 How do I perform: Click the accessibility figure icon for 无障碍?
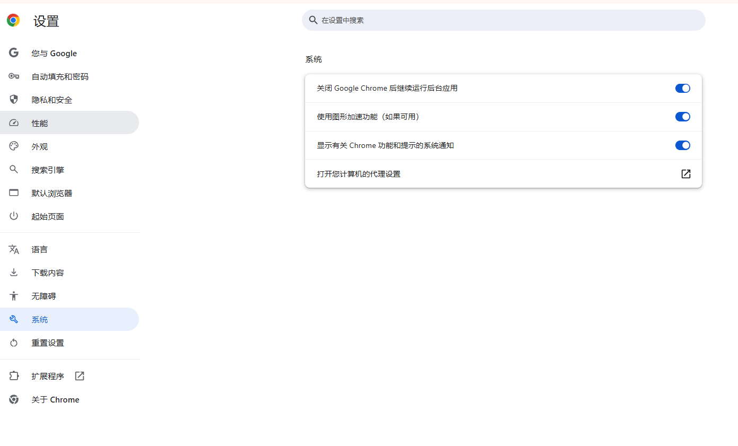14,296
